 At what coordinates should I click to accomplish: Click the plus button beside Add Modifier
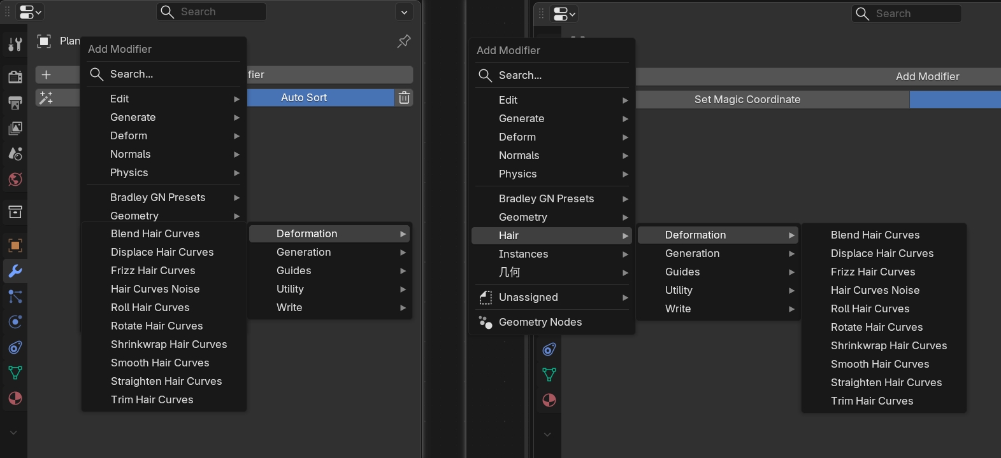coord(46,74)
